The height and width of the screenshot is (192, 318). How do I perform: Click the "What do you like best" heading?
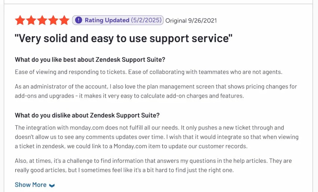pyautogui.click(x=90, y=60)
